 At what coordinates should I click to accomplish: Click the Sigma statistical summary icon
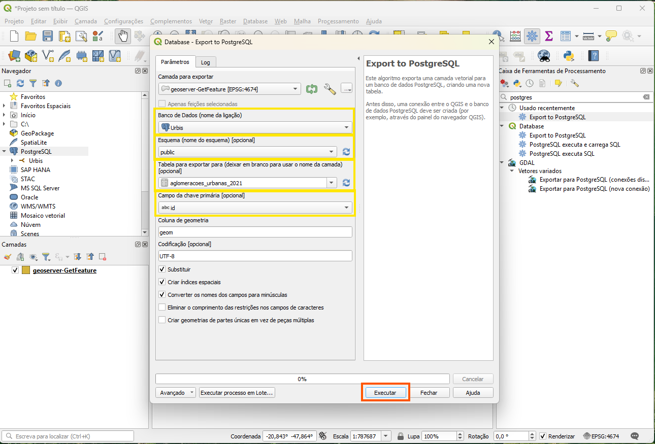(x=548, y=36)
